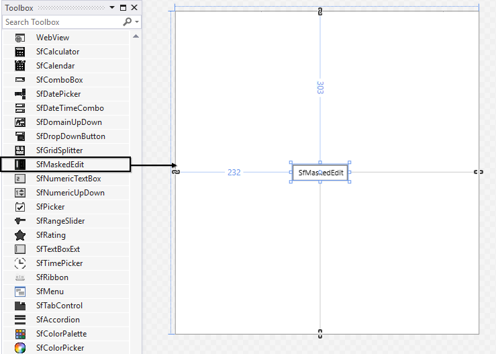
Task: Expand the search options arrow
Action: 137,22
